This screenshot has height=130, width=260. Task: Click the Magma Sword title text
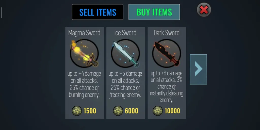coord(84,33)
